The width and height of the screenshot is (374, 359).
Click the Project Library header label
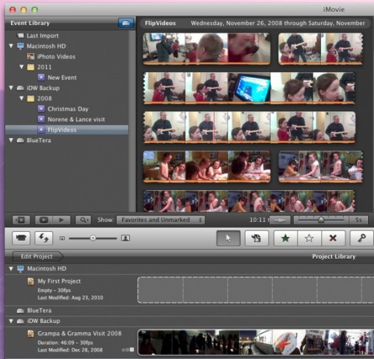[x=334, y=256]
